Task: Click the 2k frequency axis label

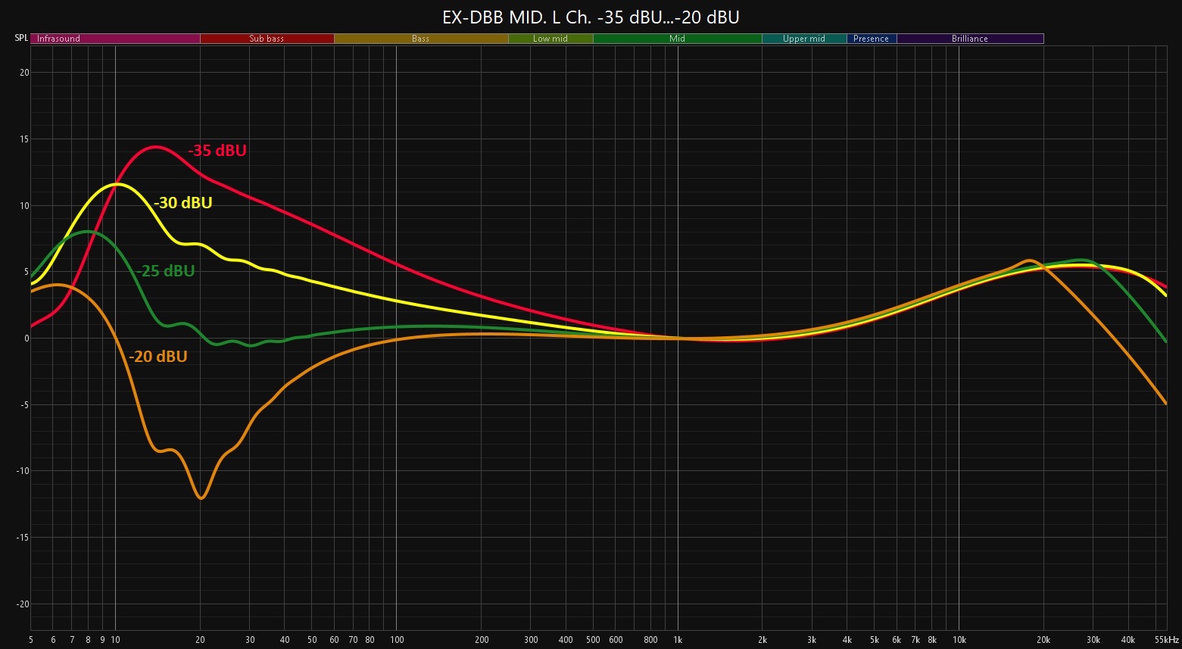Action: pos(763,640)
